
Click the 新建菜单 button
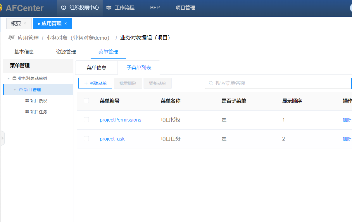95,83
